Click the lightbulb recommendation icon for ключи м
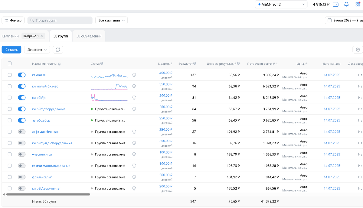This screenshot has width=363, height=208. 134,75
